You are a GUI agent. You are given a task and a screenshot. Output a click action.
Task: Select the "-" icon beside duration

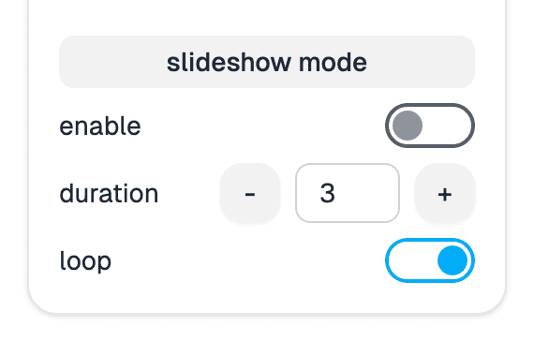click(250, 194)
